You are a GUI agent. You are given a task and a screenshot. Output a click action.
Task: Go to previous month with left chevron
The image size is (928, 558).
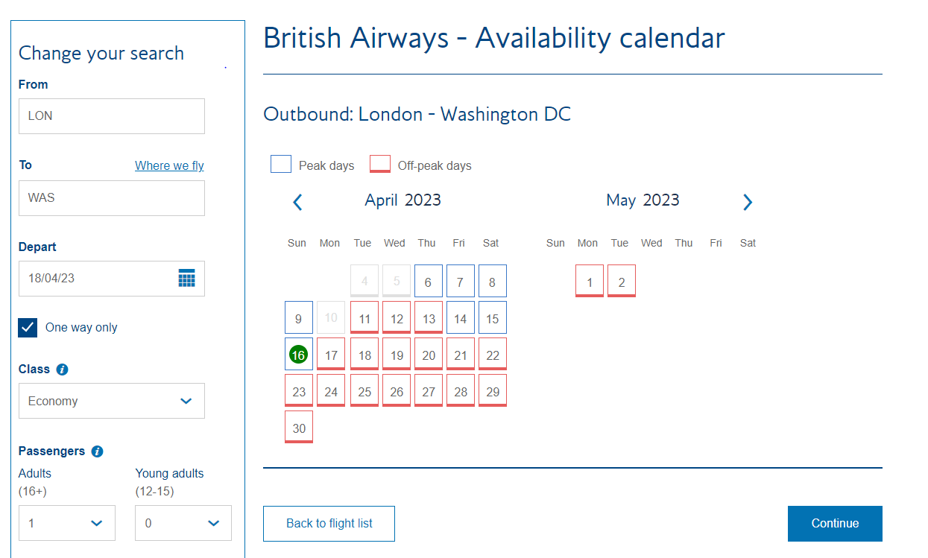point(297,202)
